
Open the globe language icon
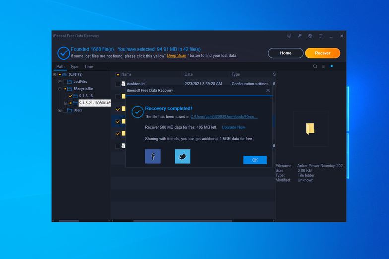click(x=310, y=36)
